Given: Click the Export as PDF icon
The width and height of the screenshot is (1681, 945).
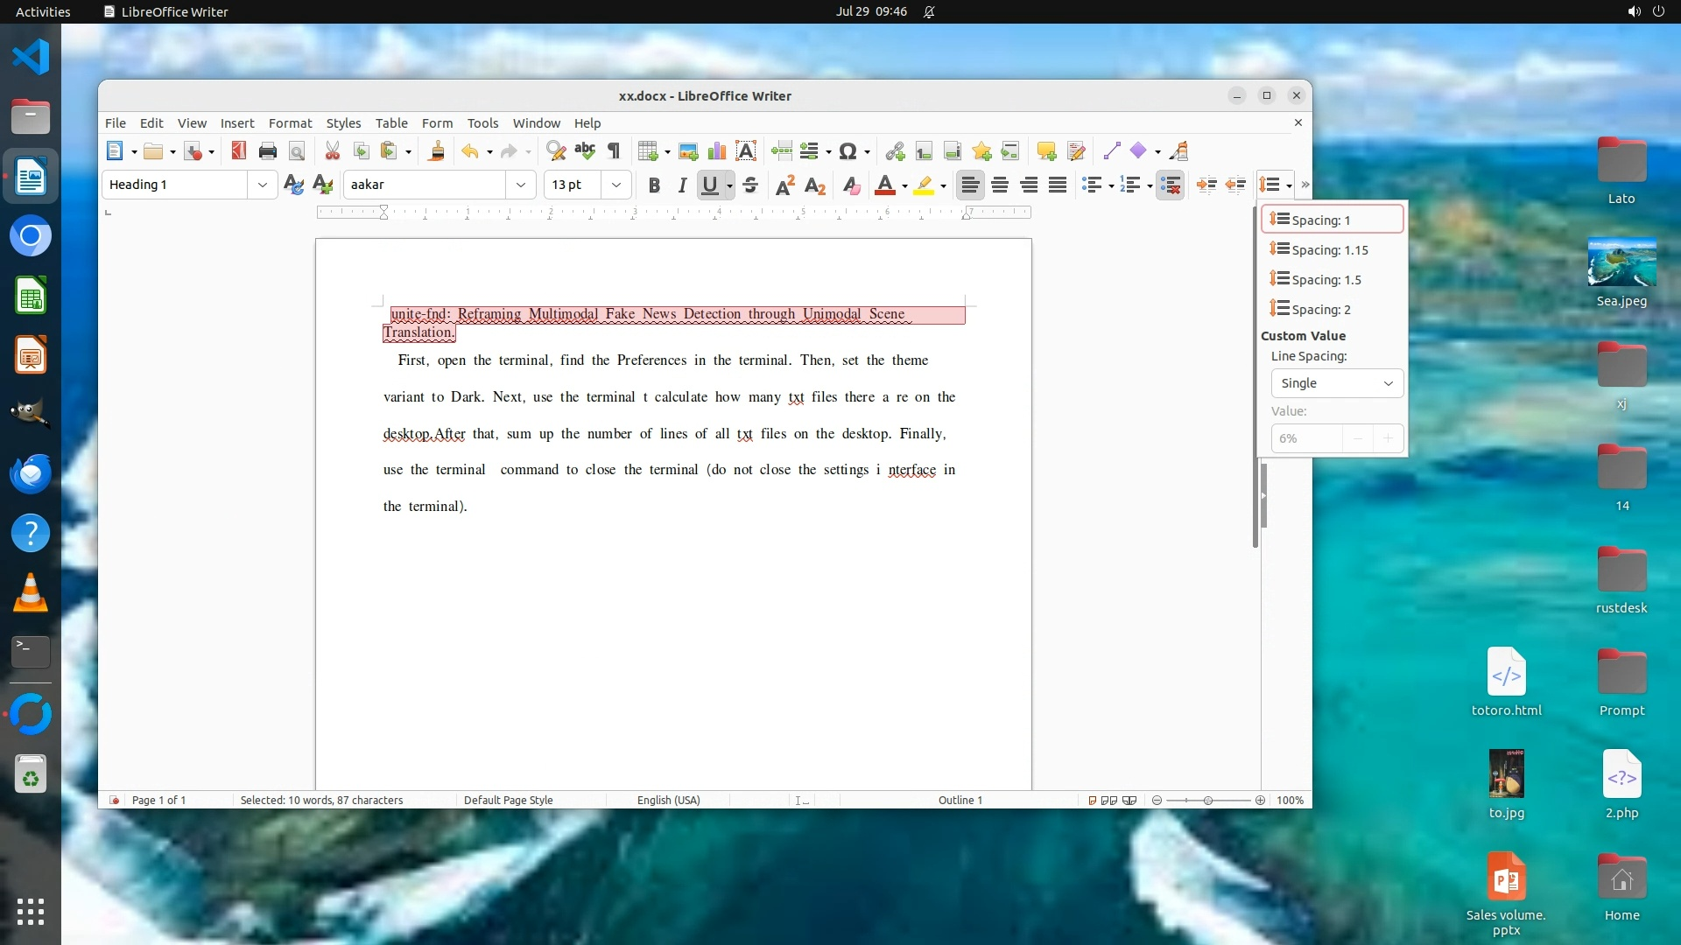Looking at the screenshot, I should (238, 150).
